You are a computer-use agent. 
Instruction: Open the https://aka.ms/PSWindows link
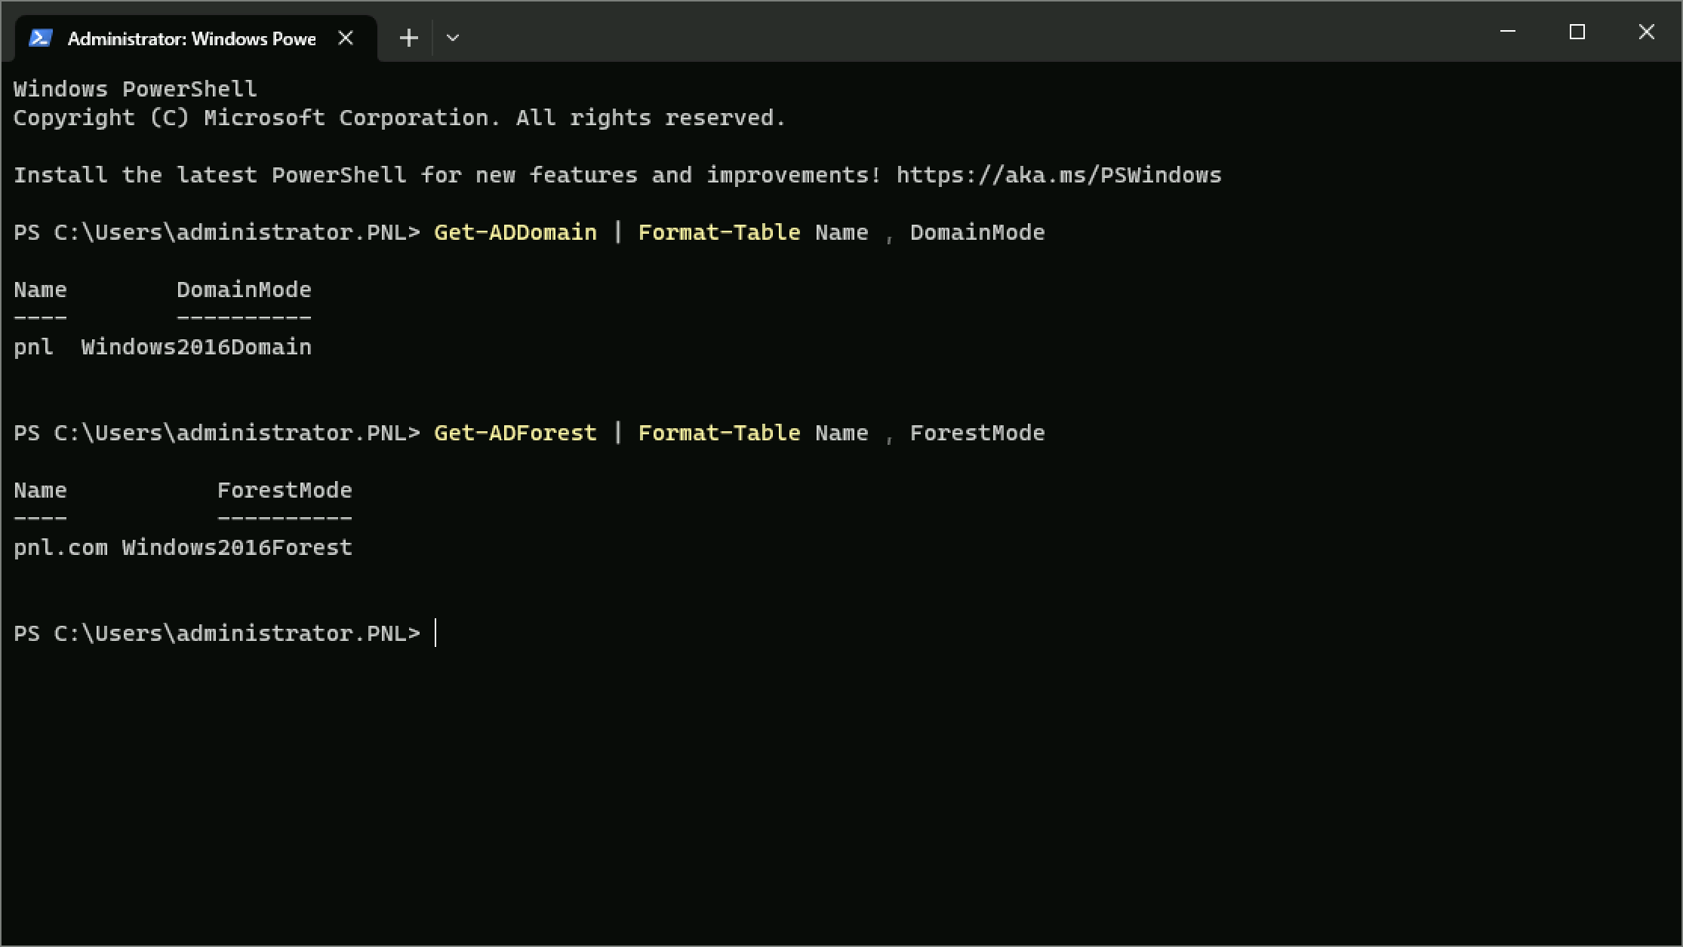click(x=1059, y=175)
